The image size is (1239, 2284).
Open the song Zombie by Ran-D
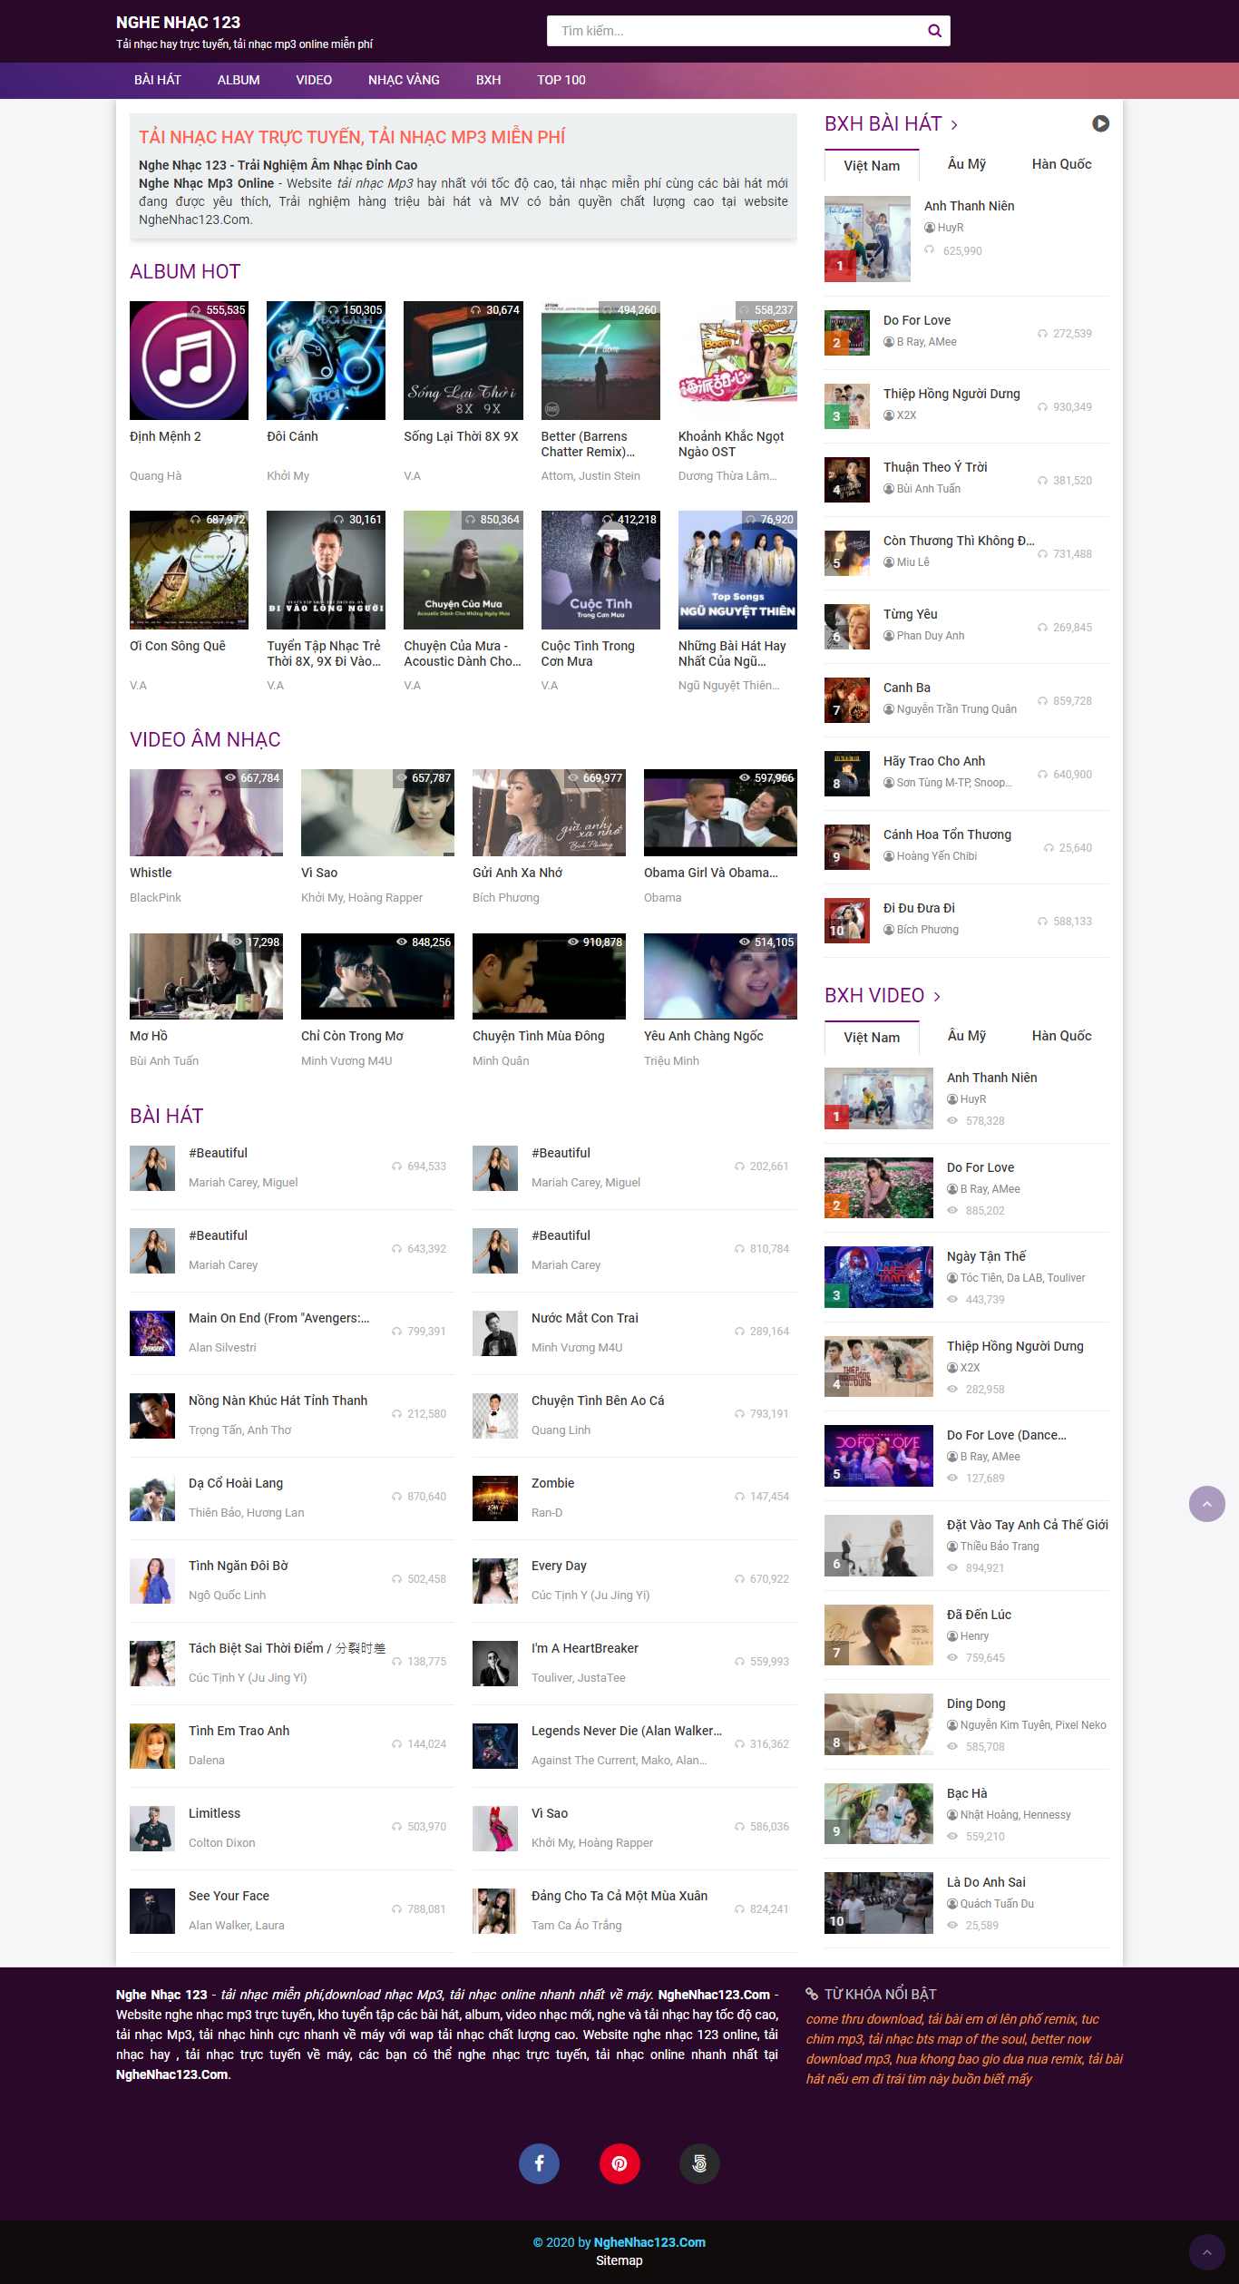(552, 1483)
